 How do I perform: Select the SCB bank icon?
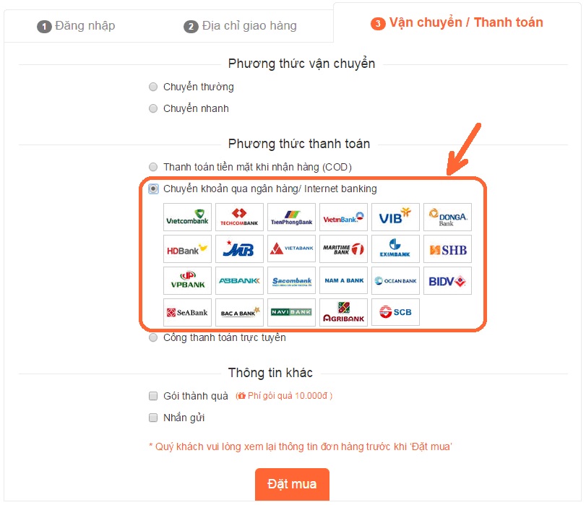pos(395,312)
